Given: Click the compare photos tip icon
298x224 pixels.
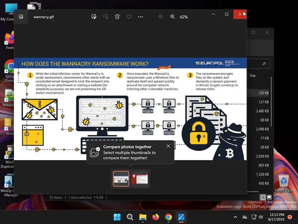Looking at the screenshot, I should point(95,152).
